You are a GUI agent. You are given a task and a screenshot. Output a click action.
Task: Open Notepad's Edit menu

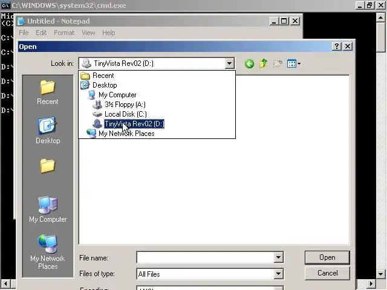(41, 33)
